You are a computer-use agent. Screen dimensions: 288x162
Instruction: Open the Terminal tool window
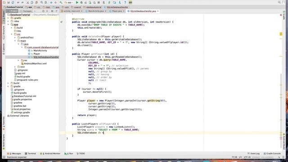click(x=30, y=153)
